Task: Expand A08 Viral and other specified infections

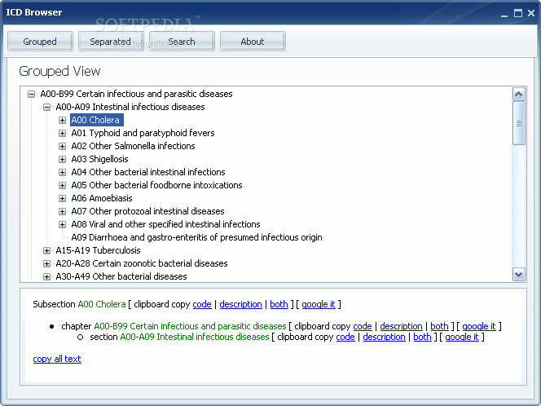Action: 62,224
